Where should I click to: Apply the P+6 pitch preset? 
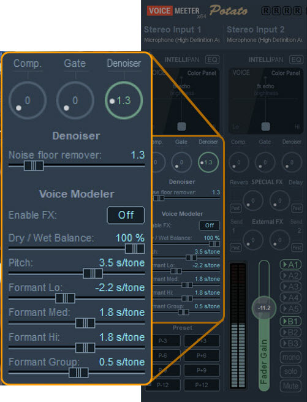(x=202, y=355)
